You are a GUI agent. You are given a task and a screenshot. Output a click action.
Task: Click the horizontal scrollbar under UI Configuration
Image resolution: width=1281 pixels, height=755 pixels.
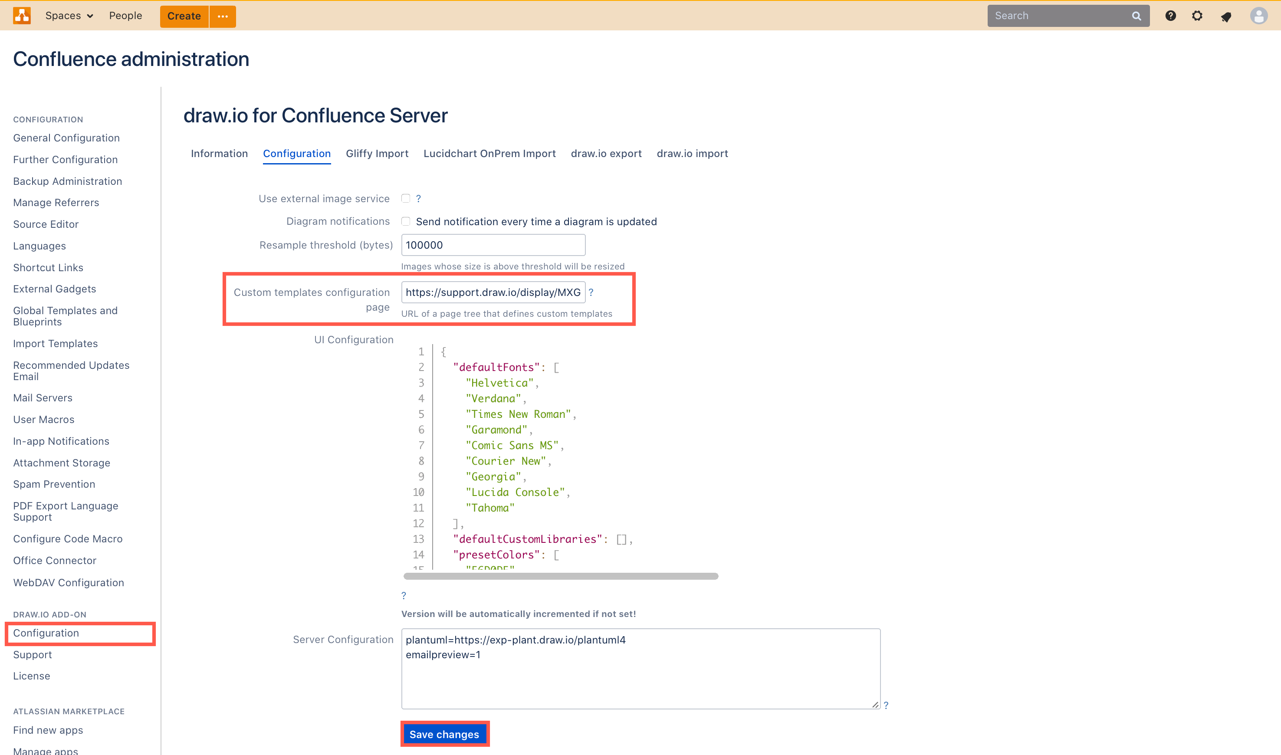pyautogui.click(x=560, y=576)
